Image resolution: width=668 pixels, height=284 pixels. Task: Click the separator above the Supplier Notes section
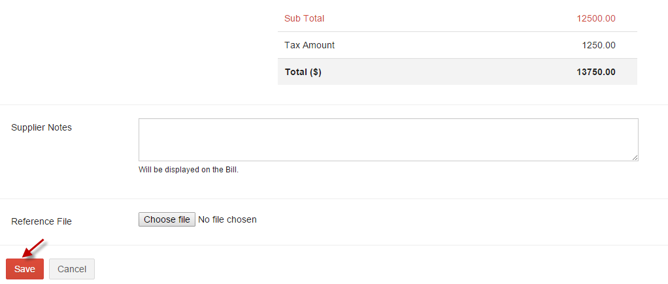334,104
